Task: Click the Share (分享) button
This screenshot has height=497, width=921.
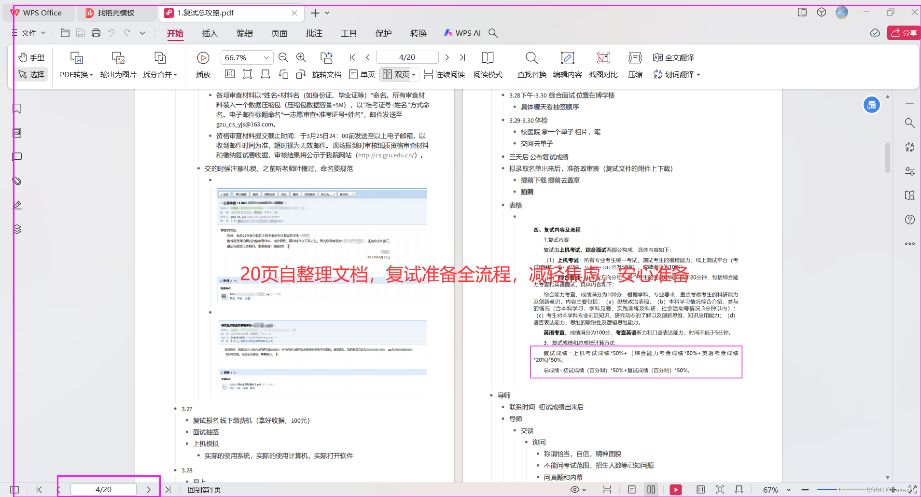Action: pyautogui.click(x=904, y=33)
